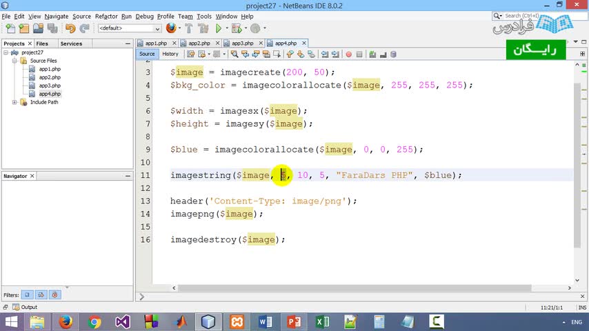Collapse the project27 tree node
Viewport: 589px width, 331px height.
[x=6, y=52]
